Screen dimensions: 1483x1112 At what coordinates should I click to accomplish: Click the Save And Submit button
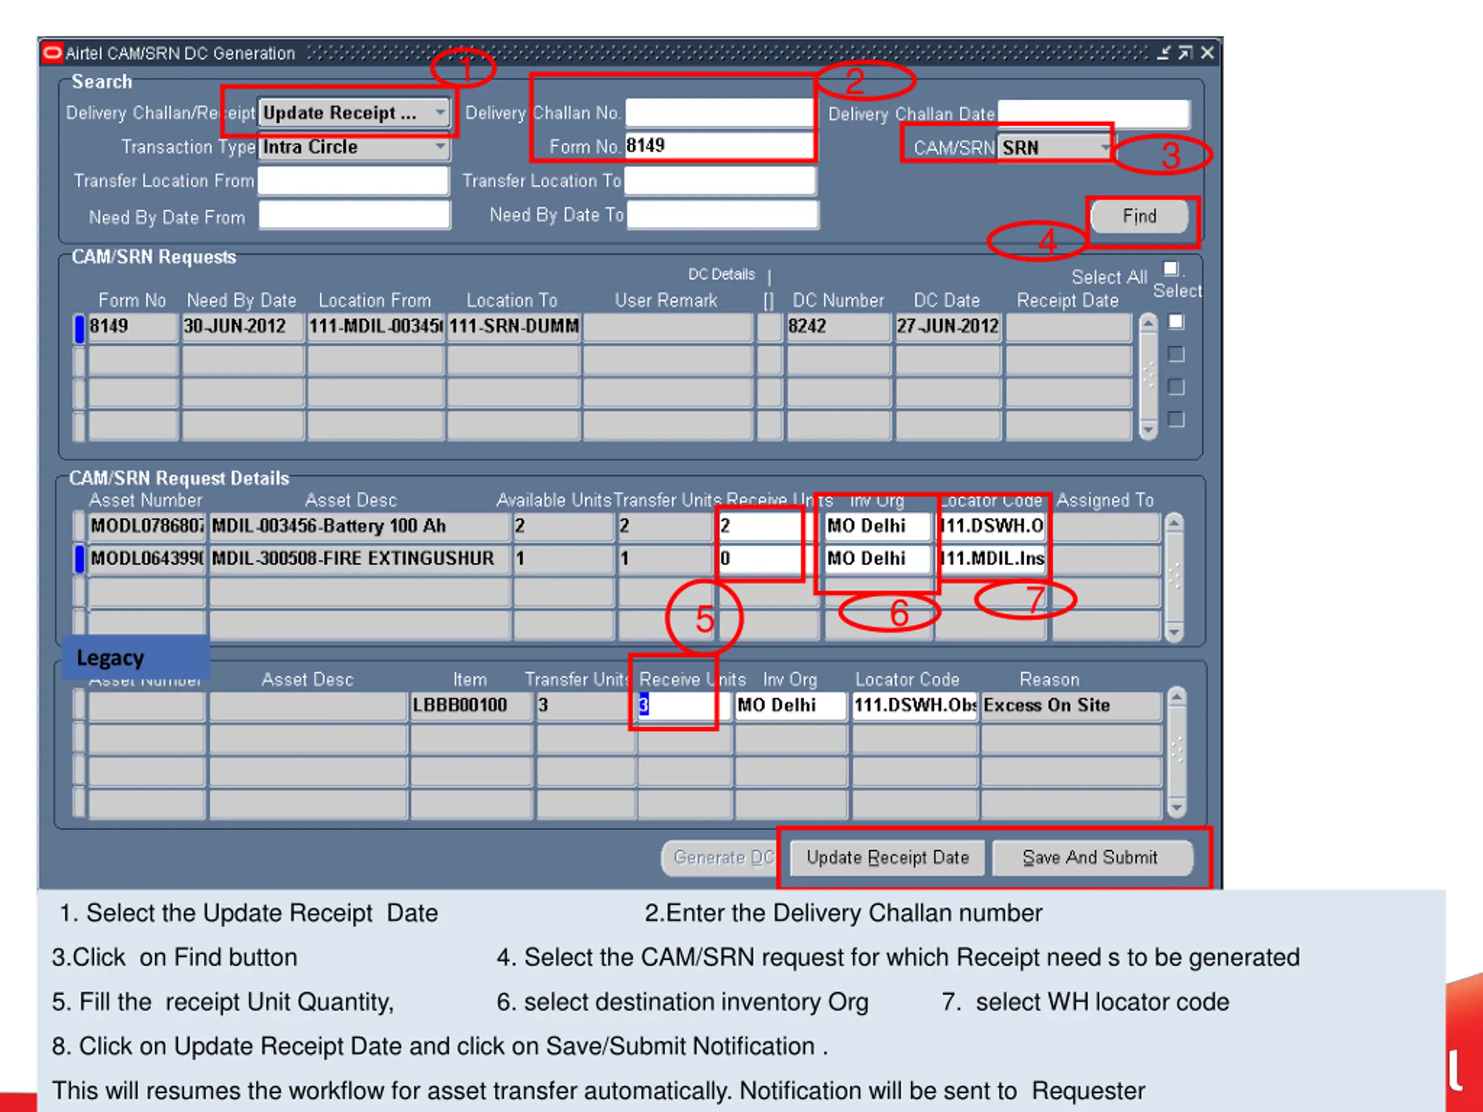1092,857
